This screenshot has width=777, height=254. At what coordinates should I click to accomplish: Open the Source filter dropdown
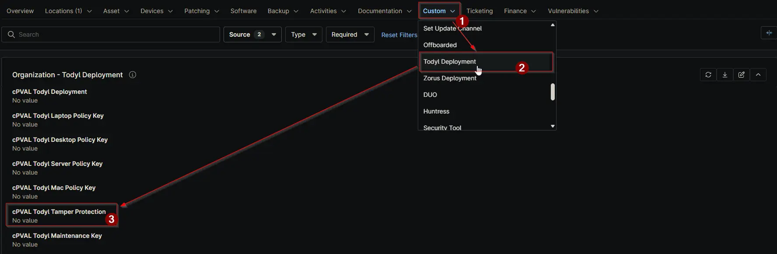tap(252, 34)
